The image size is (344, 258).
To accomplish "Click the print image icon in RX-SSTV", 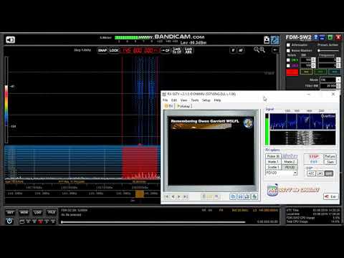I will click(254, 196).
